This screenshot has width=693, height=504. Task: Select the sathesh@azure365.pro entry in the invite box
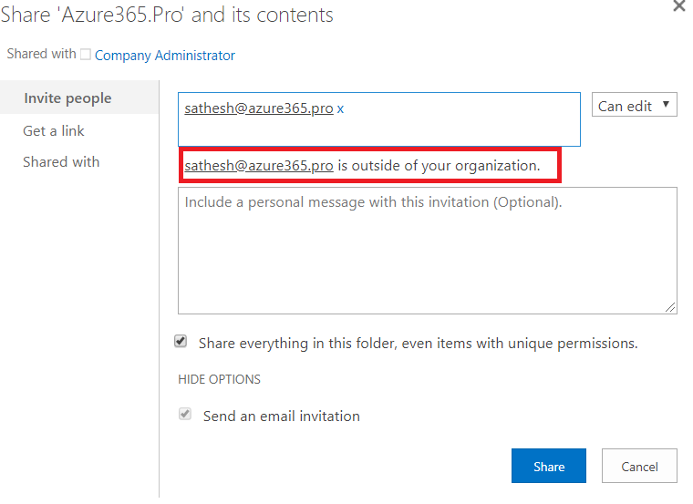click(x=258, y=108)
